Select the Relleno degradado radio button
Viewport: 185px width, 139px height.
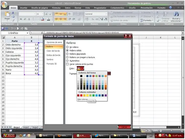pyautogui.click(x=67, y=54)
